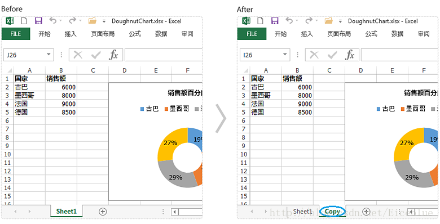
Task: Expand Undo history dropdown in After window
Action: tap(297, 21)
